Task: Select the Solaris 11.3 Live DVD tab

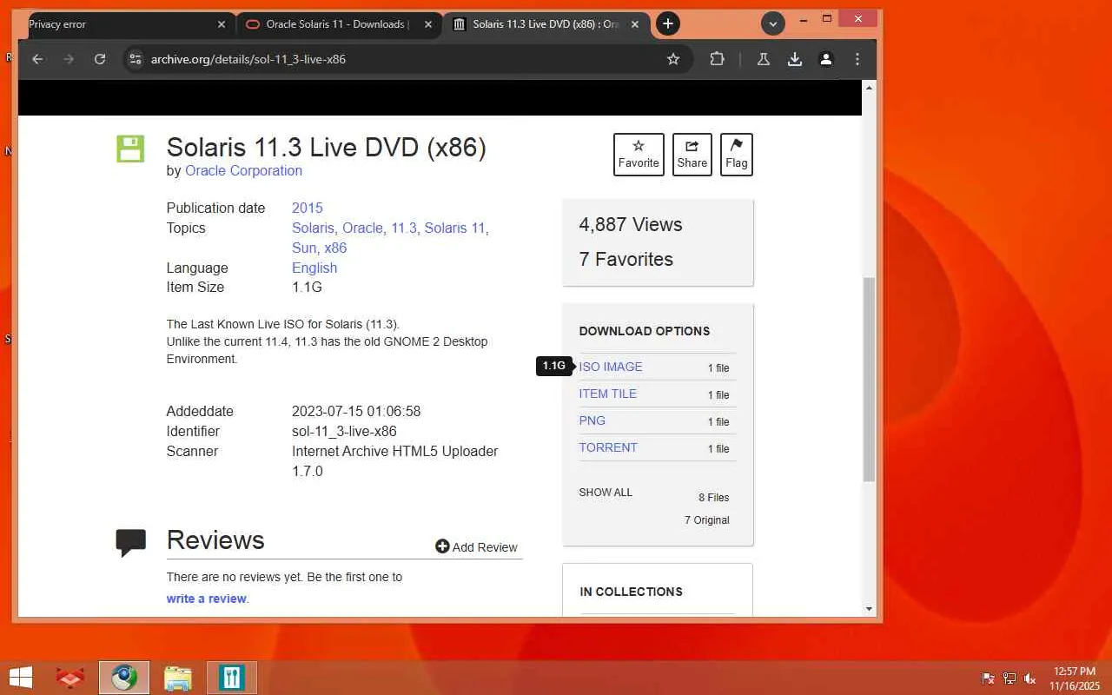Action: tap(546, 24)
